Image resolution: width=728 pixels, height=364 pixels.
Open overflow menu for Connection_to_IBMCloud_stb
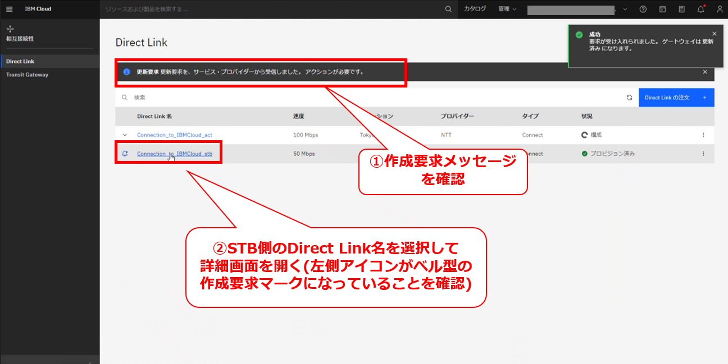tap(703, 154)
